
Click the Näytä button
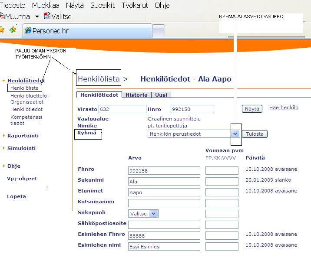pos(252,109)
